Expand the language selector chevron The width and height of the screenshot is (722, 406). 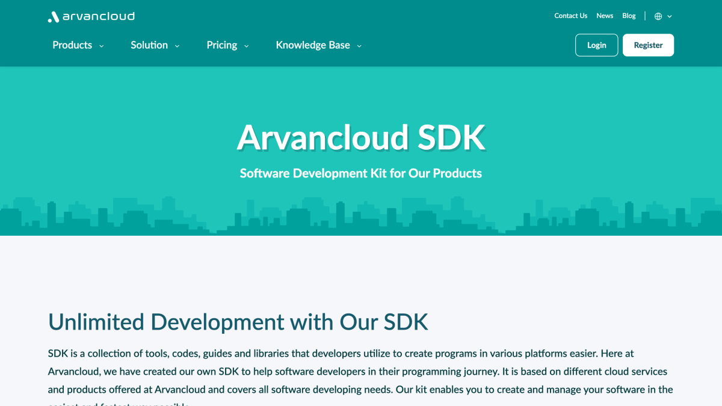(x=670, y=16)
